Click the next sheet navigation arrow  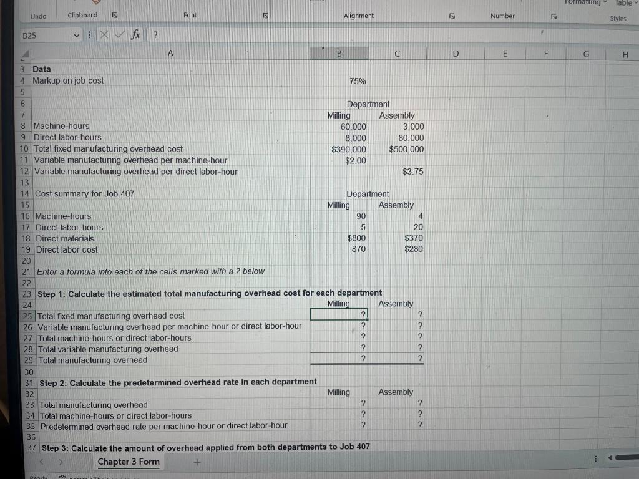(61, 462)
